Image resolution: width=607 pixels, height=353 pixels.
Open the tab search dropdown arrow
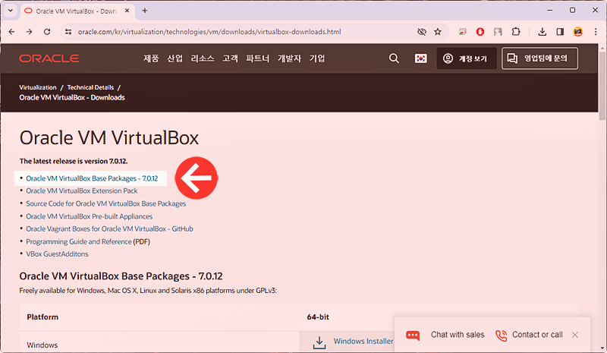coord(11,11)
